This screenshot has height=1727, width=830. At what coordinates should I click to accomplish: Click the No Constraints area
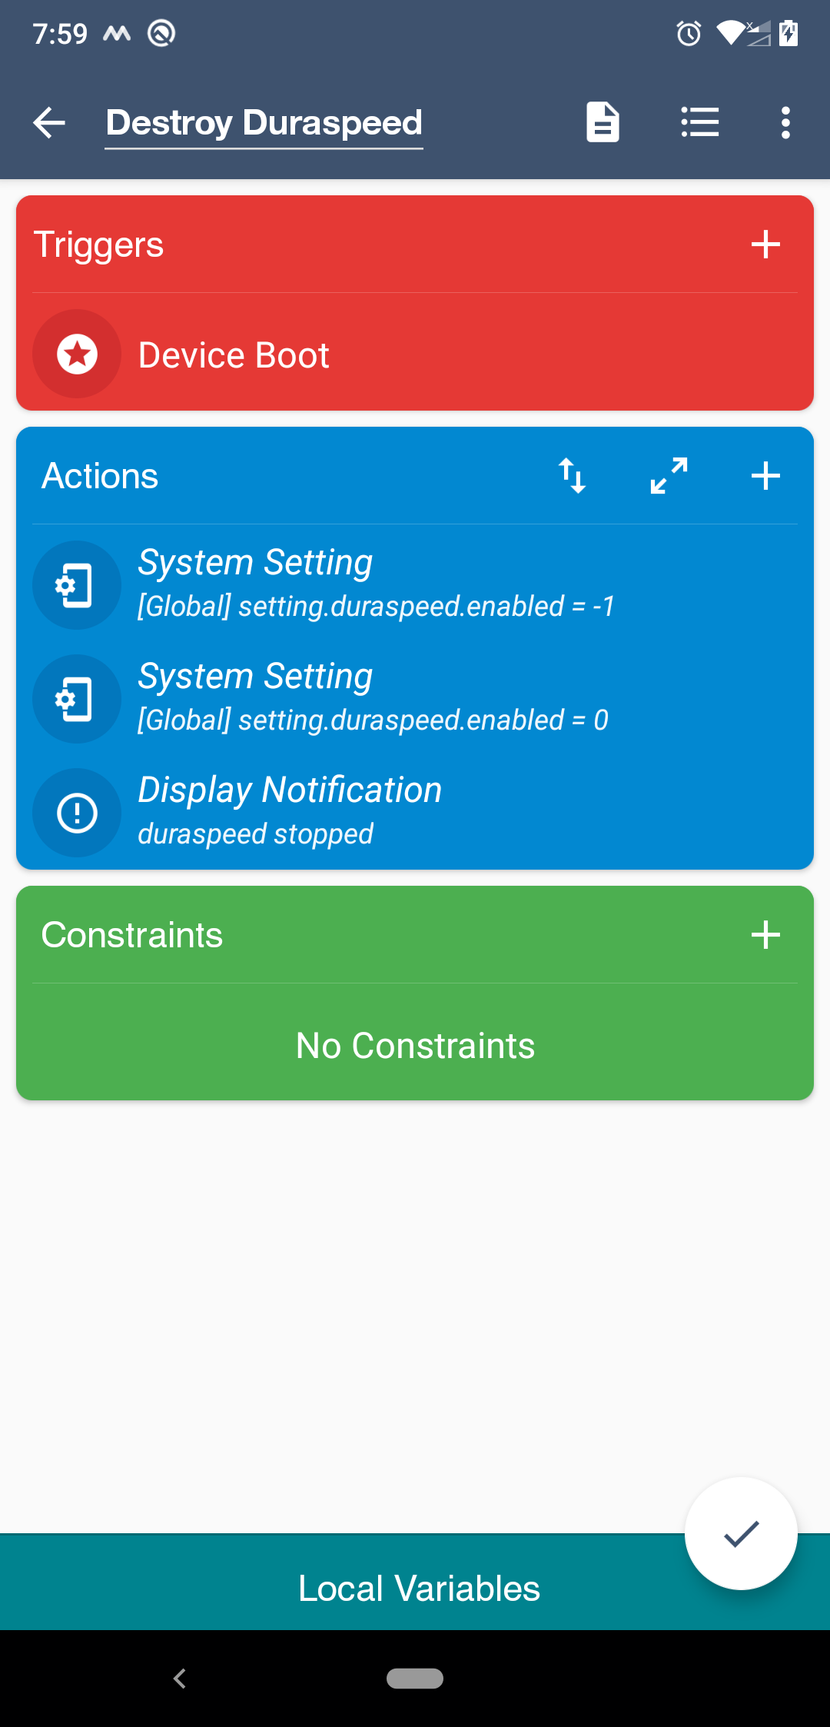click(415, 1044)
